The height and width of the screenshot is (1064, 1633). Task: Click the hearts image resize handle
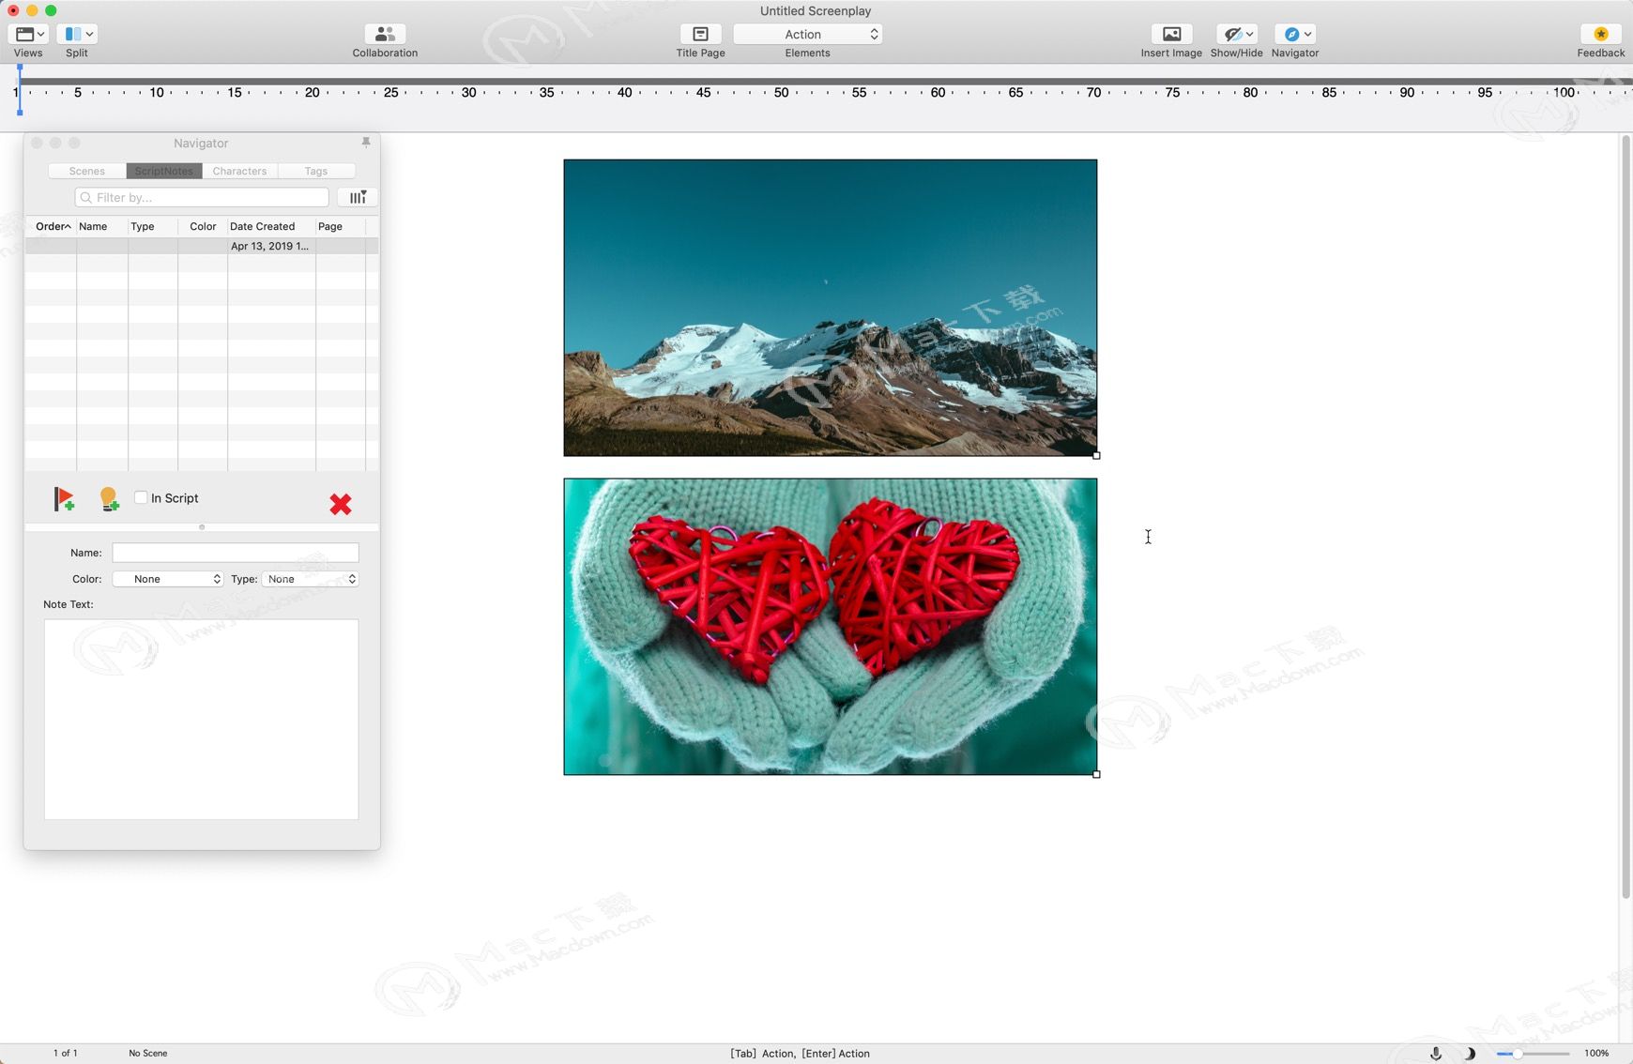tap(1096, 774)
